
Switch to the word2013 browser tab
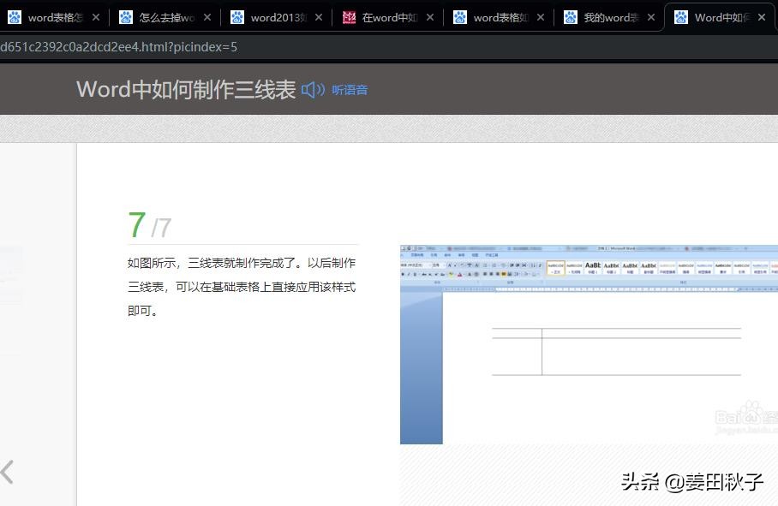pyautogui.click(x=272, y=16)
